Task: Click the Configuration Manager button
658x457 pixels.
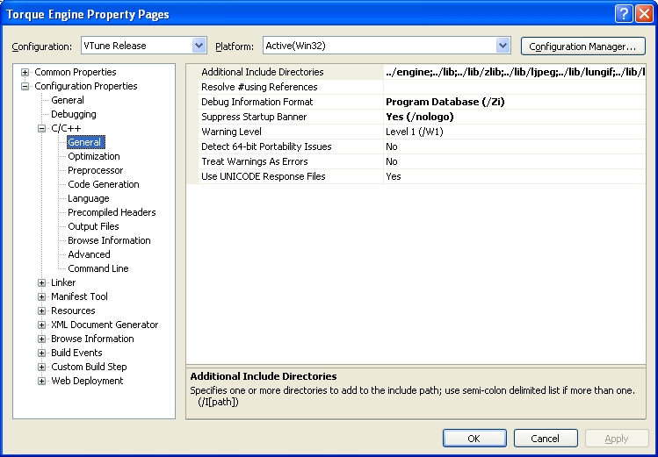Action: (x=582, y=46)
